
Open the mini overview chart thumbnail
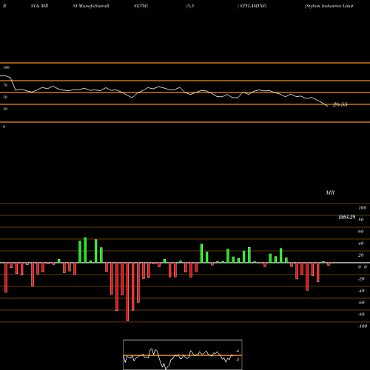(183, 354)
